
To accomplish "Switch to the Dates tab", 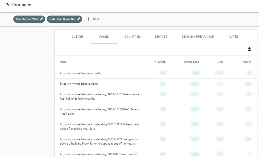I will 234,37.
